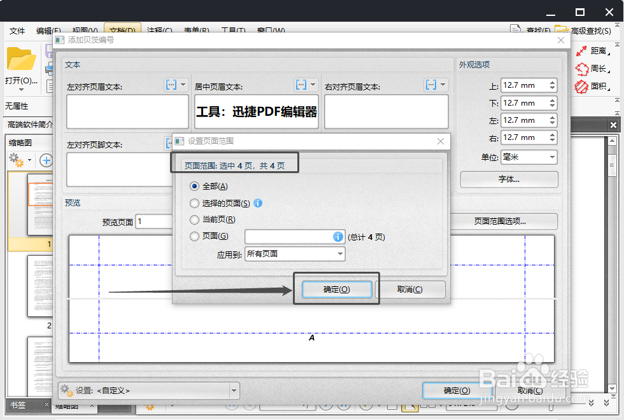Maximize the application window

click(x=580, y=12)
